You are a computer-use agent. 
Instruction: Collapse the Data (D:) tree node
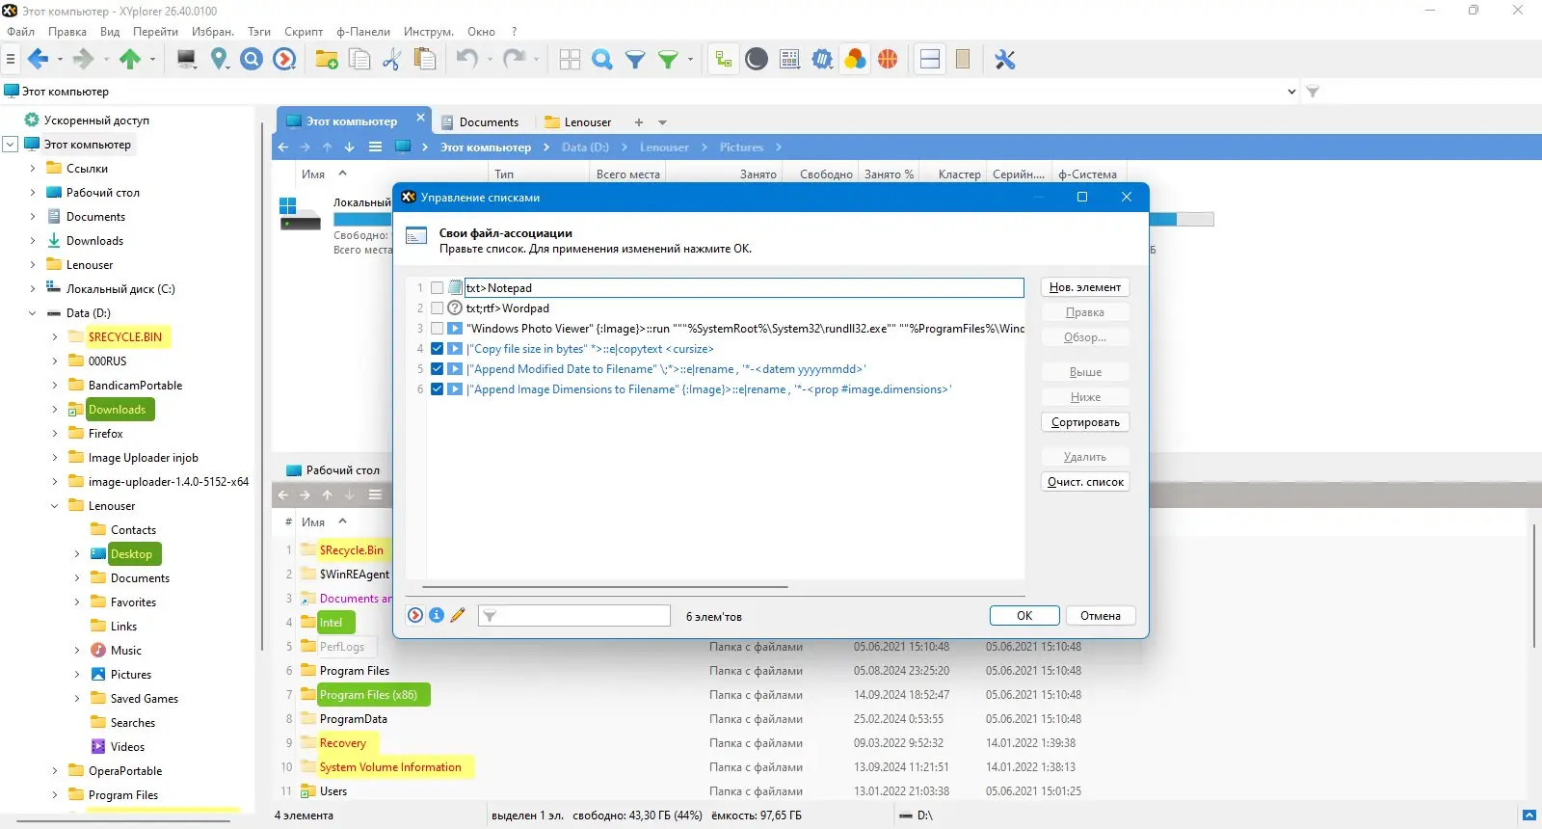pos(32,313)
